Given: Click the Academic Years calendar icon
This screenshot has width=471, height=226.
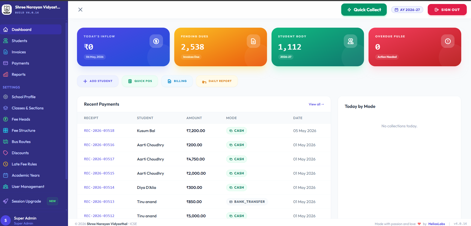Looking at the screenshot, I should pyautogui.click(x=5, y=175).
